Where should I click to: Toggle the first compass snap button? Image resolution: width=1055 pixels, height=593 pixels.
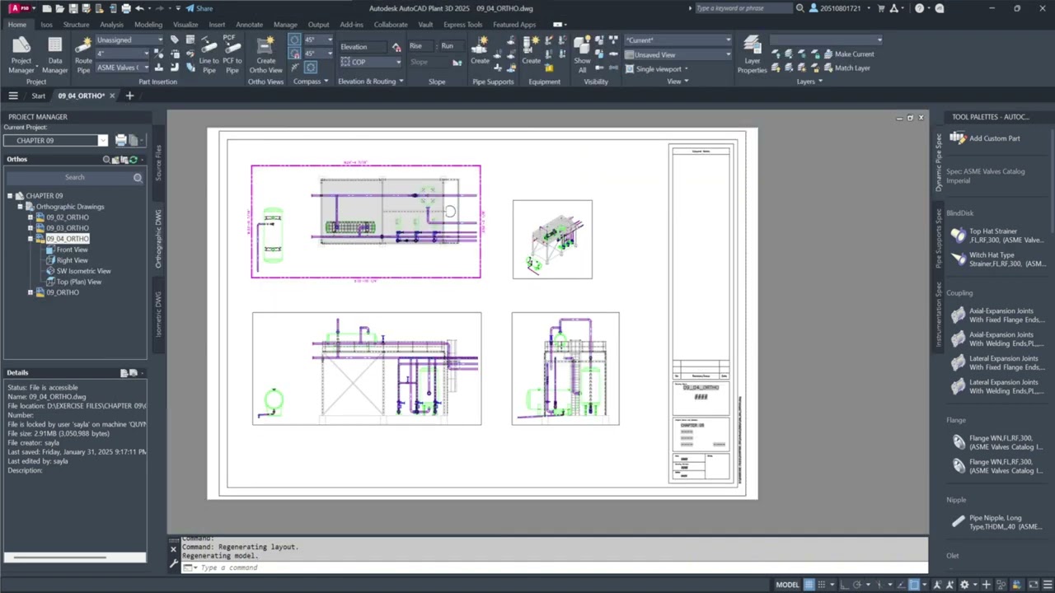[x=294, y=40]
